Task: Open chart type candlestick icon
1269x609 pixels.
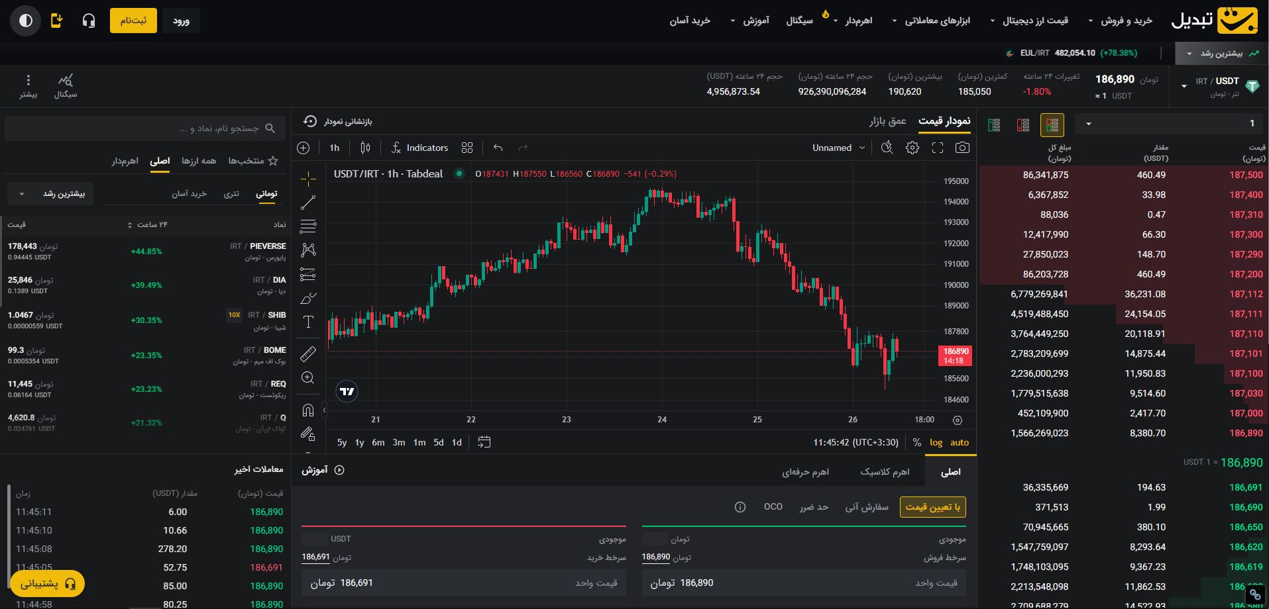Action: click(x=365, y=148)
